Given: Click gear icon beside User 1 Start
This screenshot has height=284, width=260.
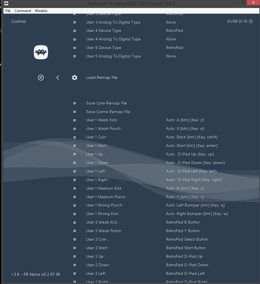Looking at the screenshot, I should [x=74, y=146].
